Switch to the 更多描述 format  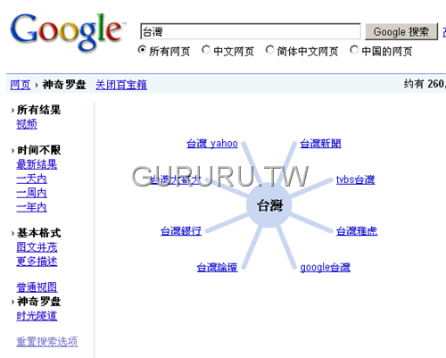point(37,262)
